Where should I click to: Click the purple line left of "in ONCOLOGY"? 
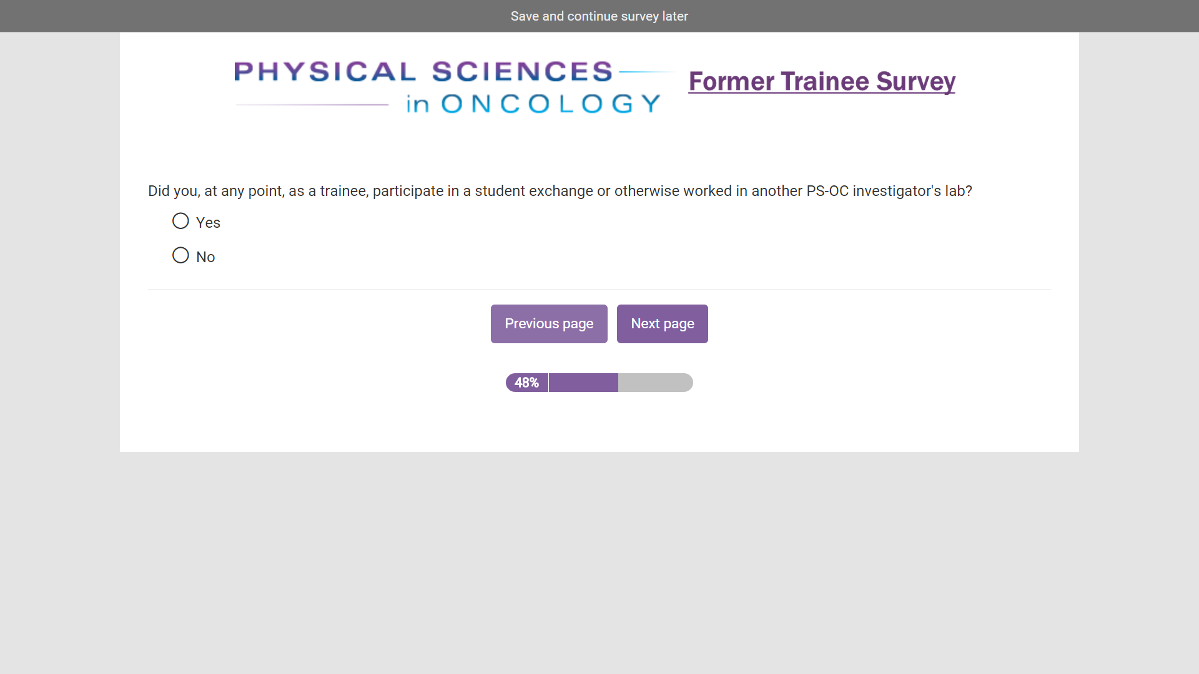(312, 105)
